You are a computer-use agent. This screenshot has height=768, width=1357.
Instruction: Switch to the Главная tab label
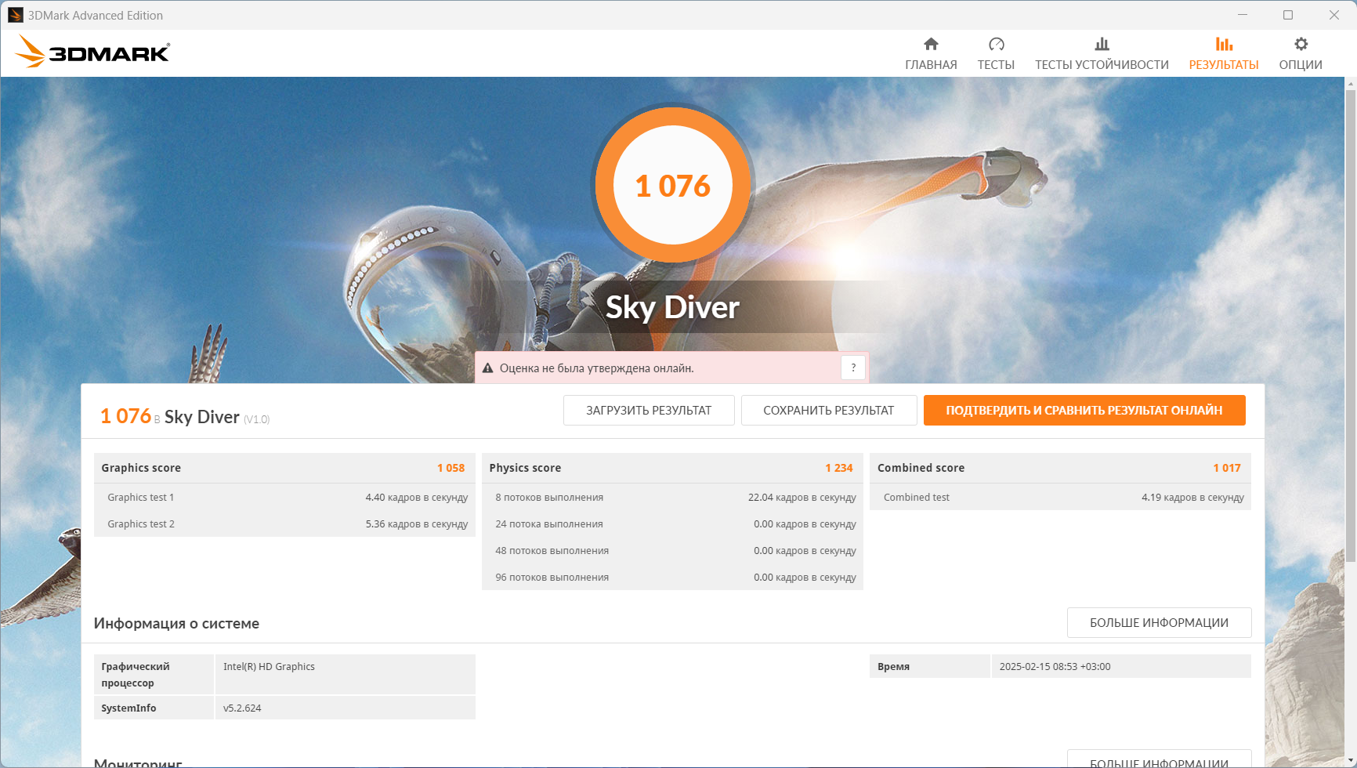click(931, 65)
